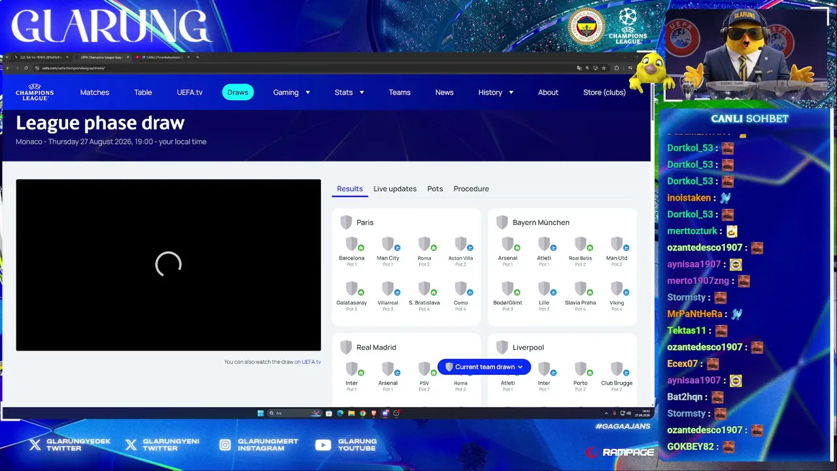Show hidden system tray icons

click(x=606, y=413)
